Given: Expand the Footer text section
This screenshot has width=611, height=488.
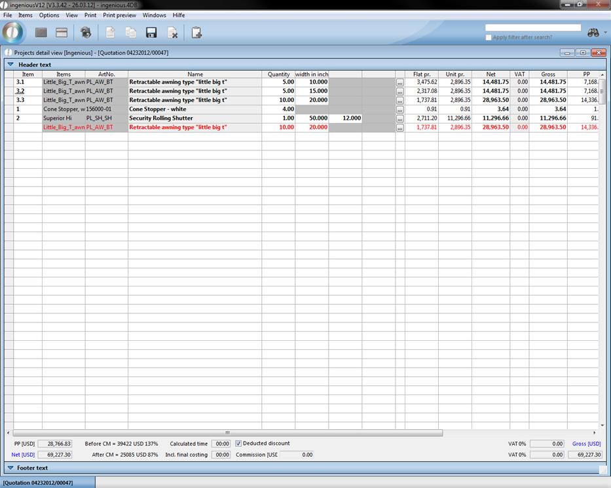Looking at the screenshot, I should click(x=10, y=468).
